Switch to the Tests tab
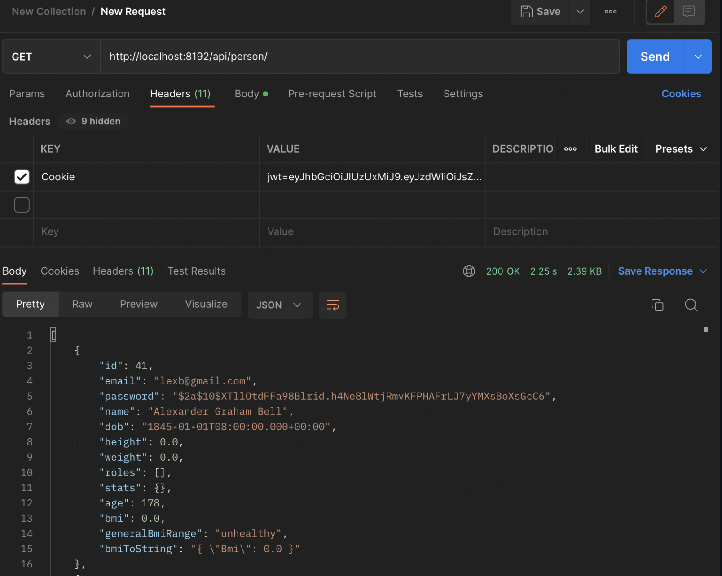This screenshot has width=722, height=576. (x=410, y=94)
